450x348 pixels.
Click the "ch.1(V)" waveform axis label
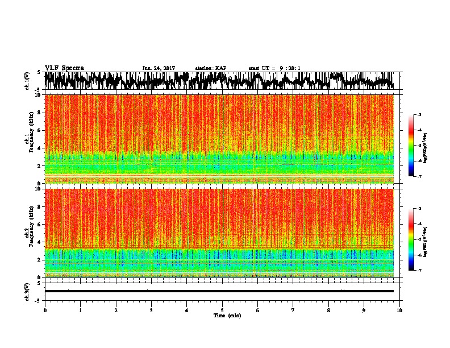click(x=27, y=81)
